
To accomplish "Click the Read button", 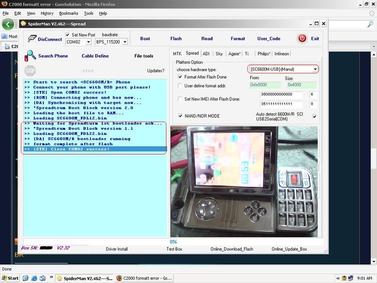I will point(207,39).
